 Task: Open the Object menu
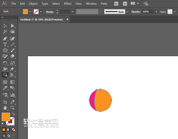[33, 4]
